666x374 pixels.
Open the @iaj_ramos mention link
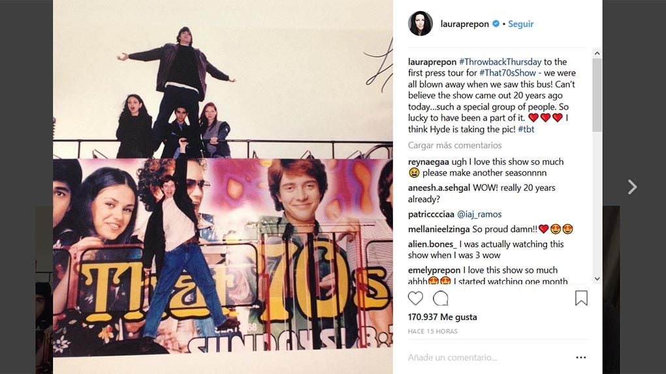(x=479, y=214)
